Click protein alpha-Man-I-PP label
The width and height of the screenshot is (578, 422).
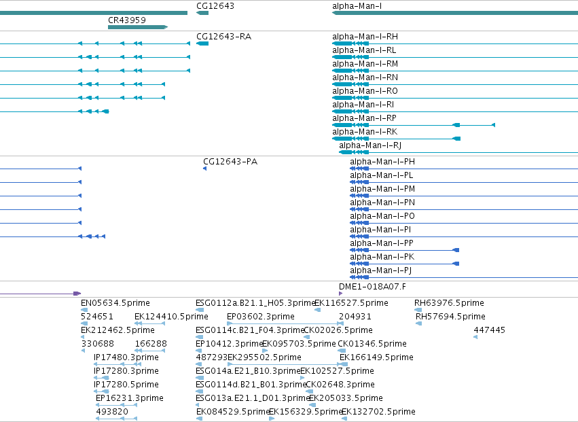pyautogui.click(x=382, y=243)
